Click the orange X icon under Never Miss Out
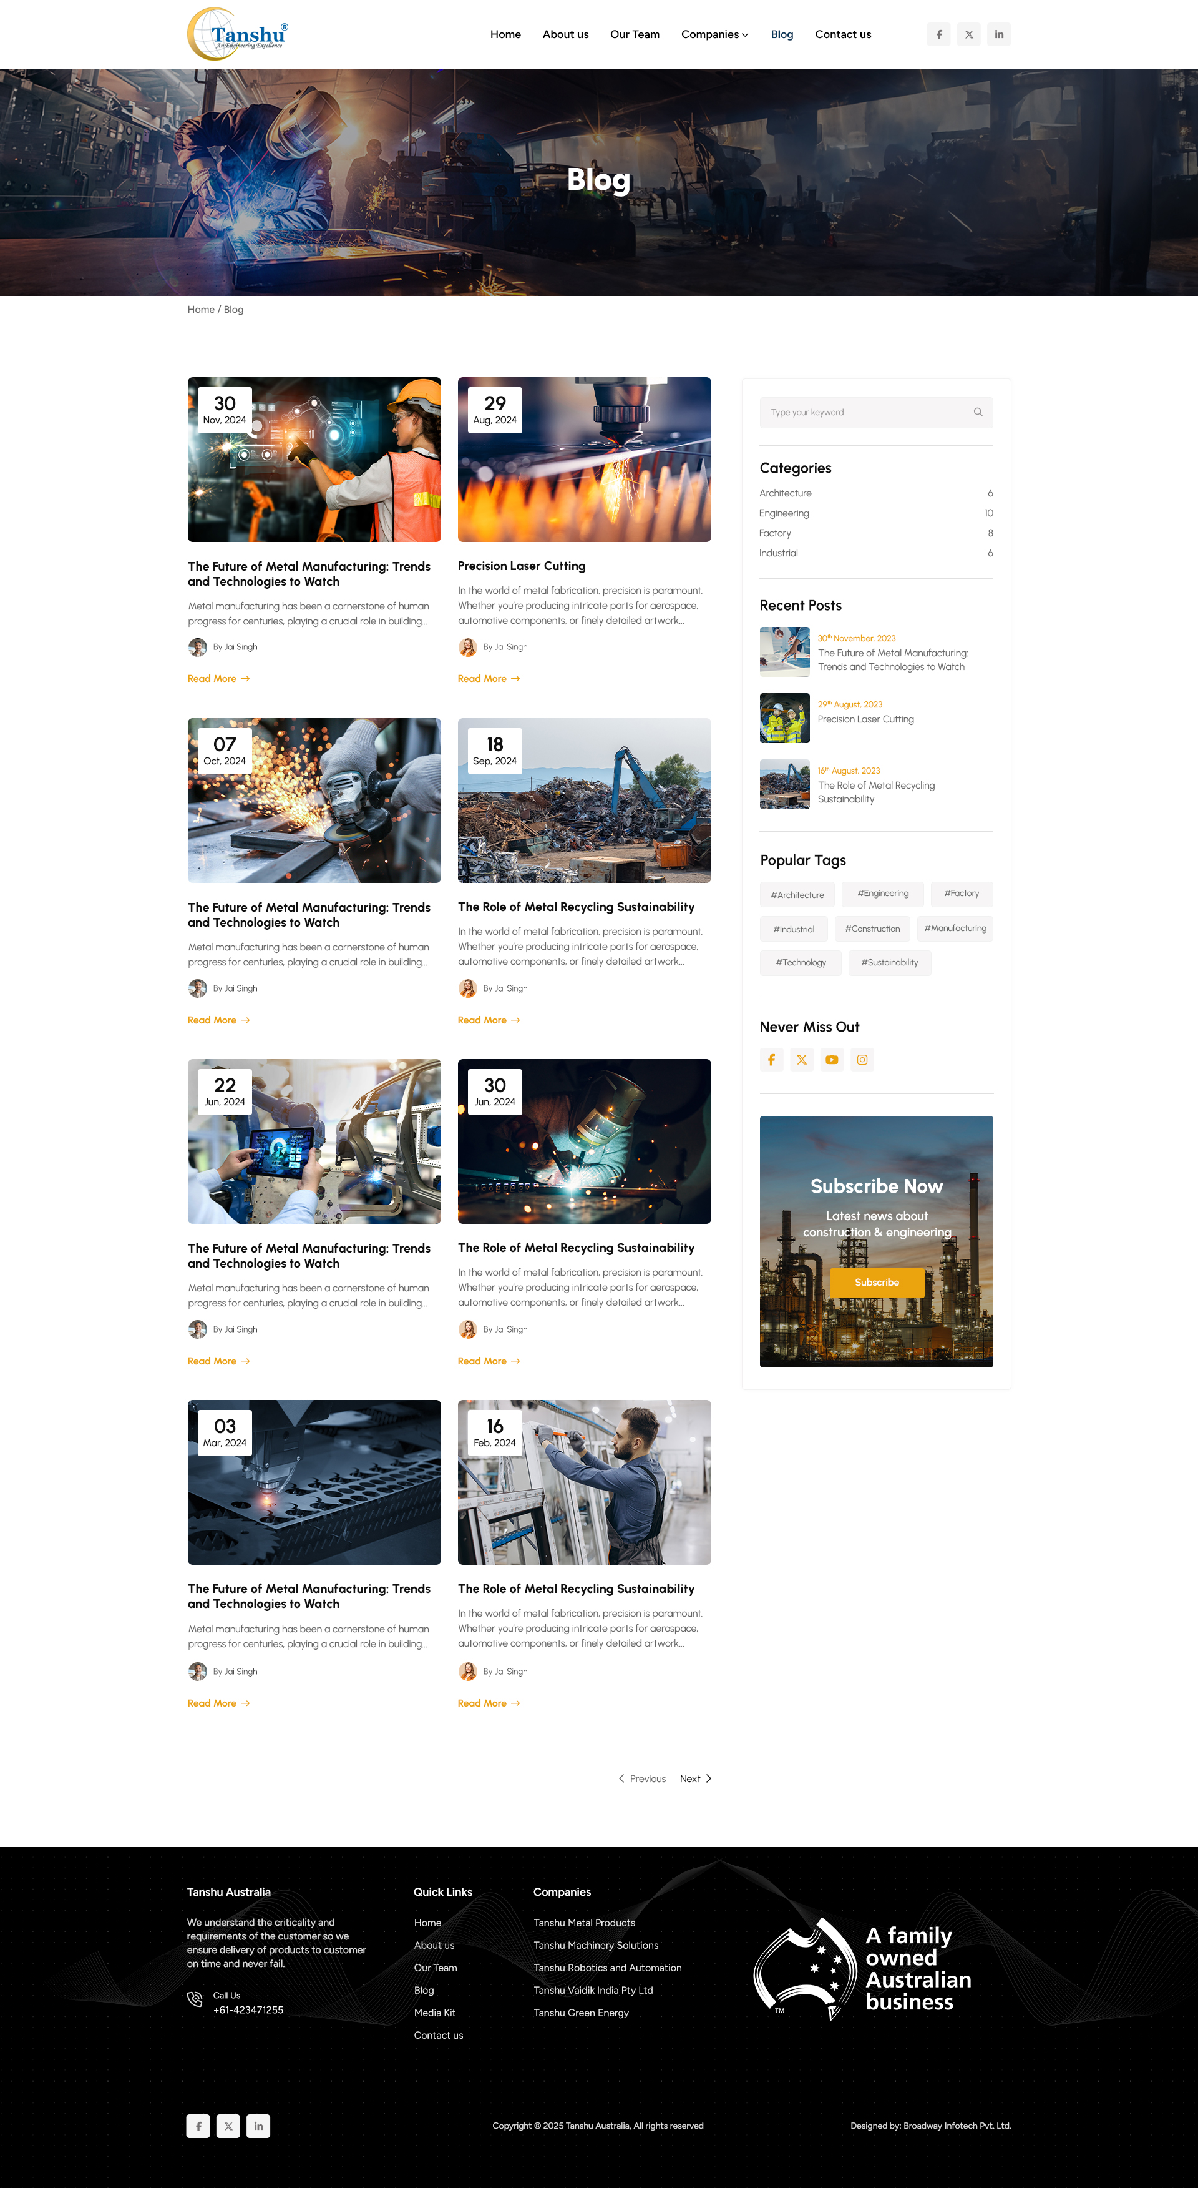The image size is (1198, 2188). [801, 1059]
